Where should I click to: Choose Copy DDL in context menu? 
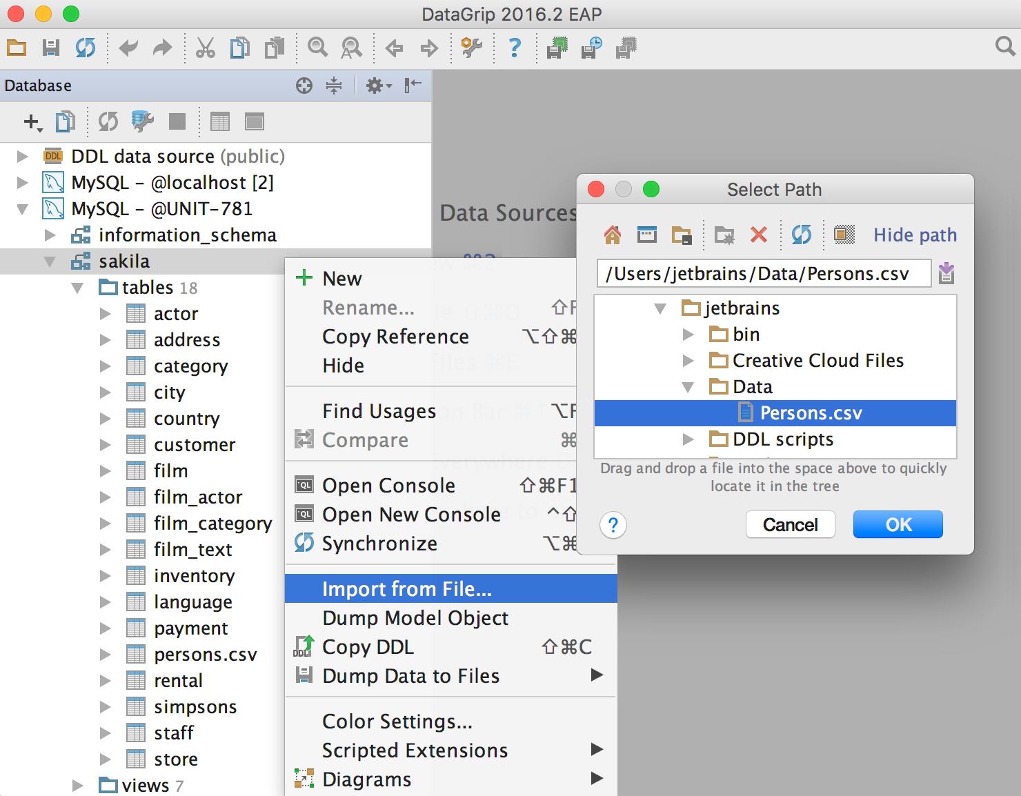[x=451, y=646]
